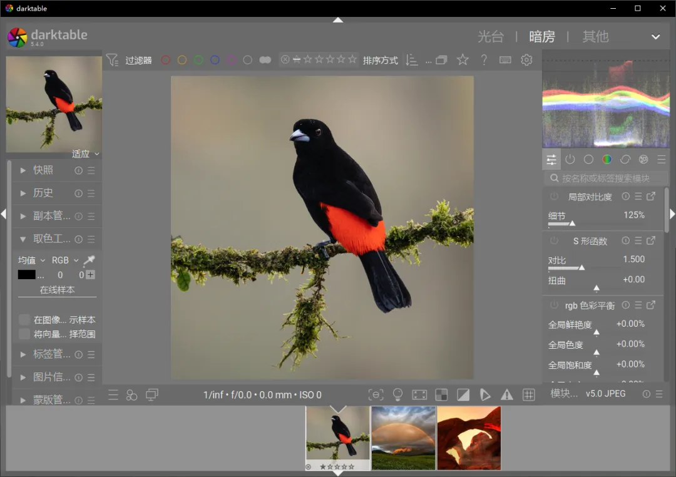676x477 pixels.
Task: Click the quick presets menu icon in bottom bar
Action: (x=113, y=394)
